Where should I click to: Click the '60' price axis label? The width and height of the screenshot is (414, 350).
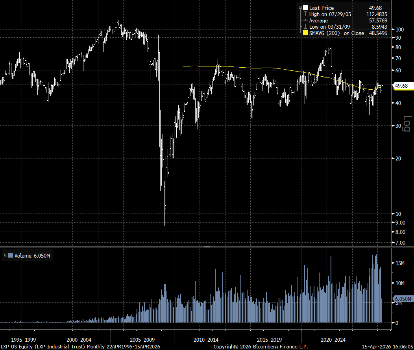click(x=398, y=70)
